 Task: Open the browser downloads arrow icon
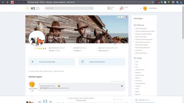181,2
